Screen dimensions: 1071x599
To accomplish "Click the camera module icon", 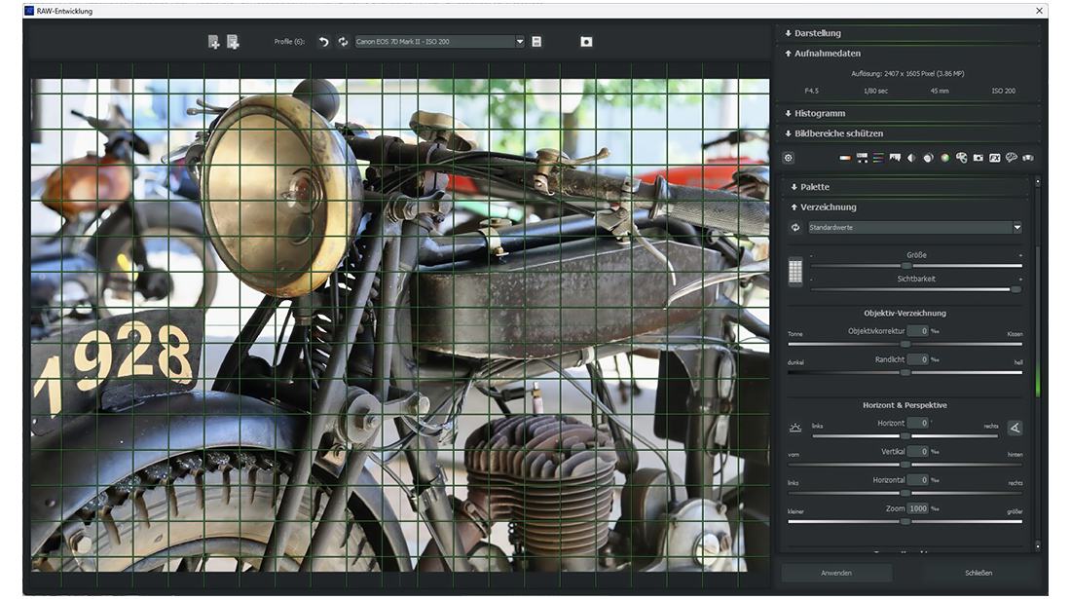I will click(978, 158).
